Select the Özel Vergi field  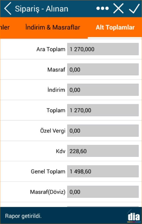[x=103, y=131]
